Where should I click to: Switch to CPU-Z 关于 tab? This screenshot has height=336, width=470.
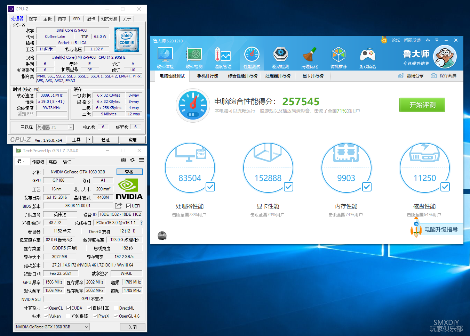click(127, 19)
